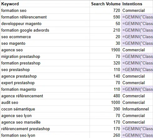Click the GEMINI formula for seo ecommerce
The width and height of the screenshot is (153, 138).
click(137, 37)
